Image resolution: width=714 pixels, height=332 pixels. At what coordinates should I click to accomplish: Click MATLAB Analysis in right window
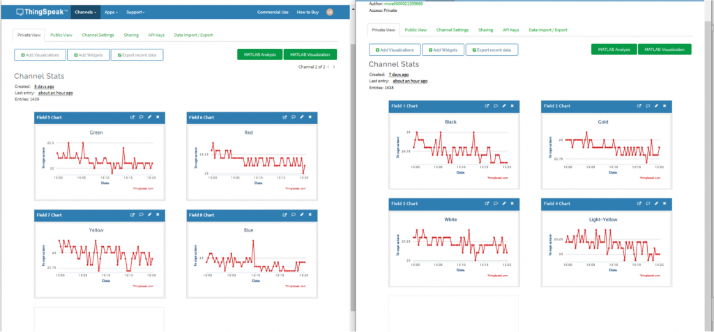pos(614,50)
